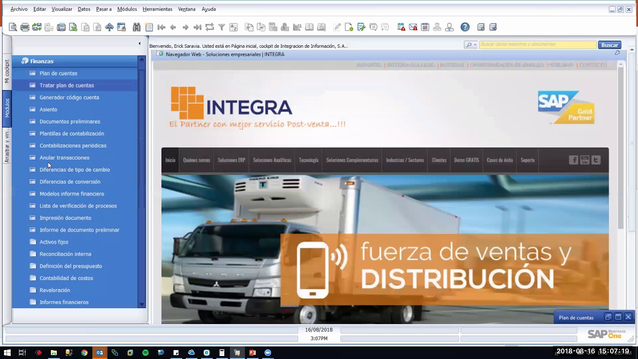This screenshot has width=638, height=359.
Task: Click Demo GRATIS on INTEGRA navigation
Action: [467, 160]
